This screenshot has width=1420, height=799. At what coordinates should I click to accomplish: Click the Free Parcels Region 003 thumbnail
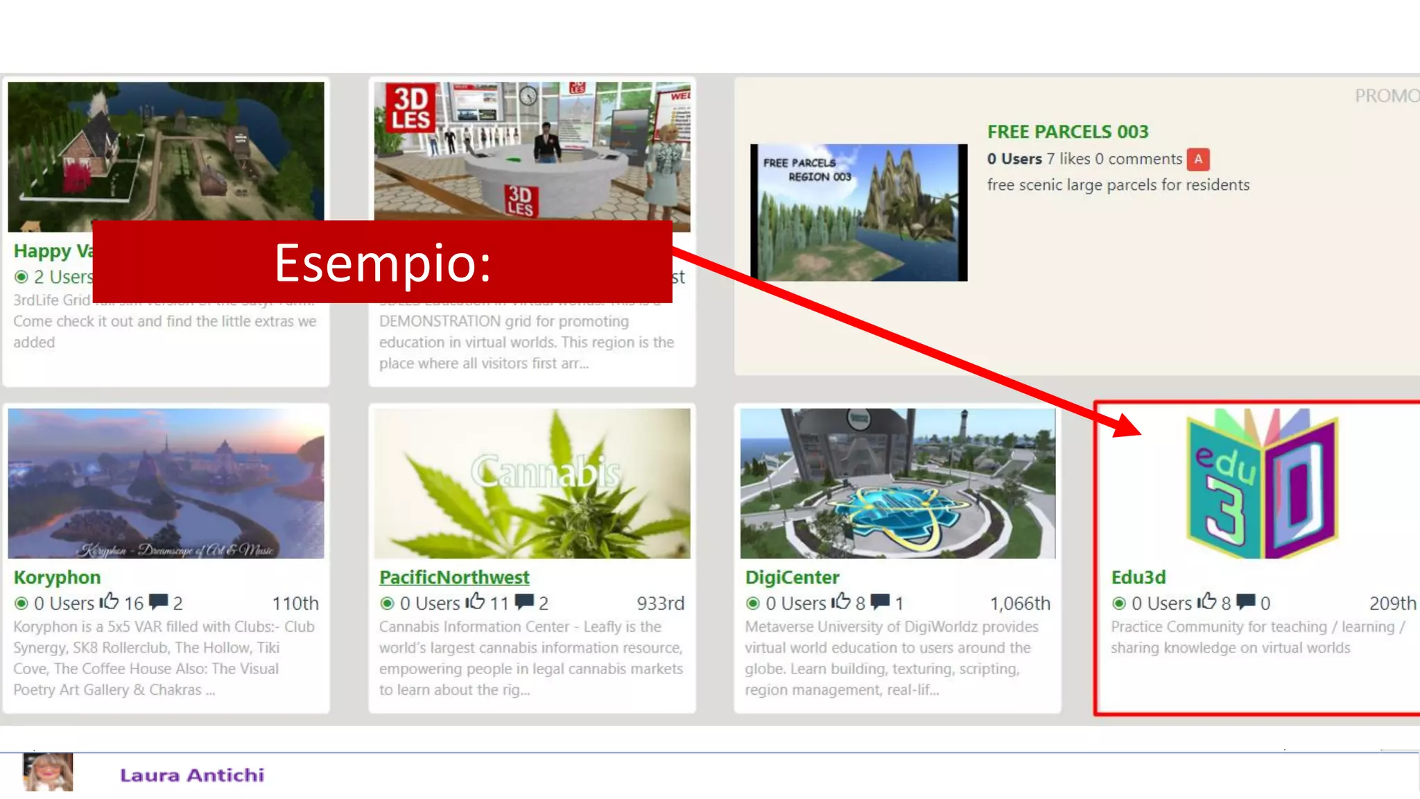(x=858, y=212)
